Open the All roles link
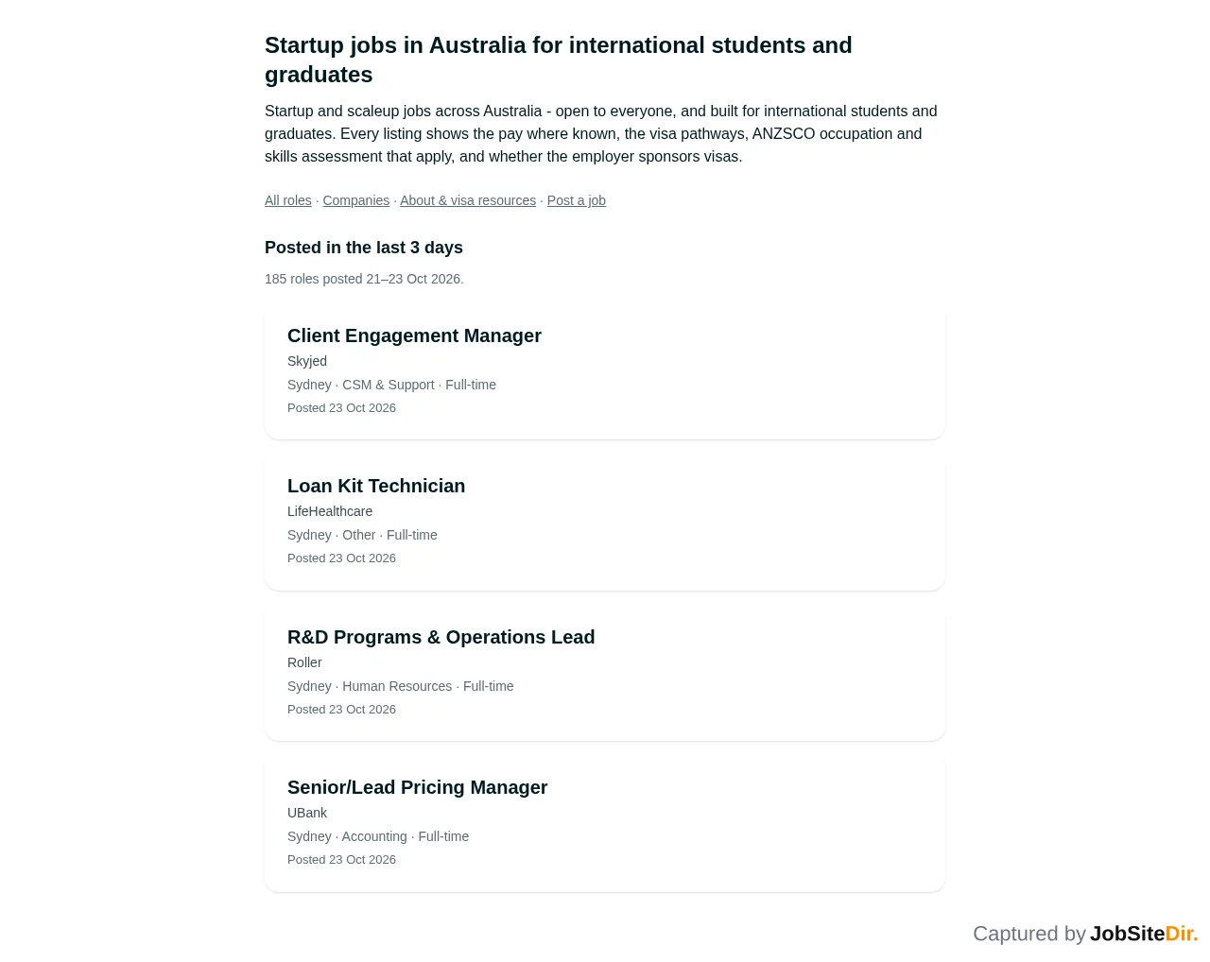 click(x=288, y=200)
